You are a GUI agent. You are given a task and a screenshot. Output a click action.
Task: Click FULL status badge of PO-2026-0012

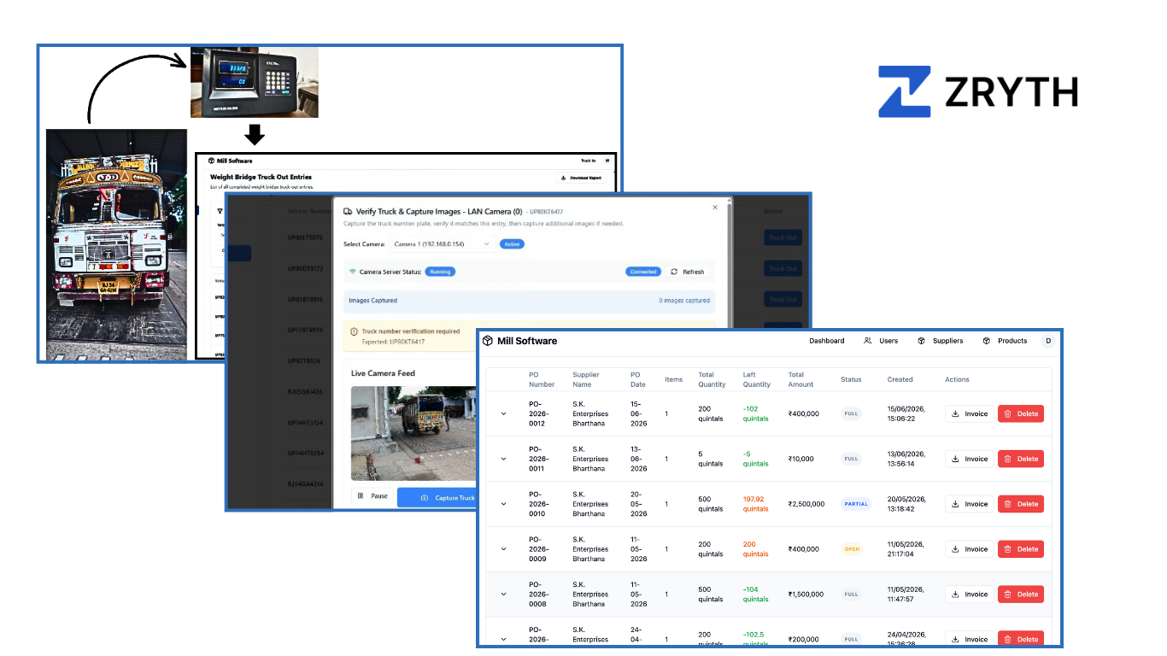tap(851, 413)
